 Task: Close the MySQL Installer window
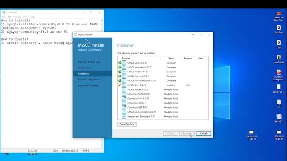click(209, 34)
